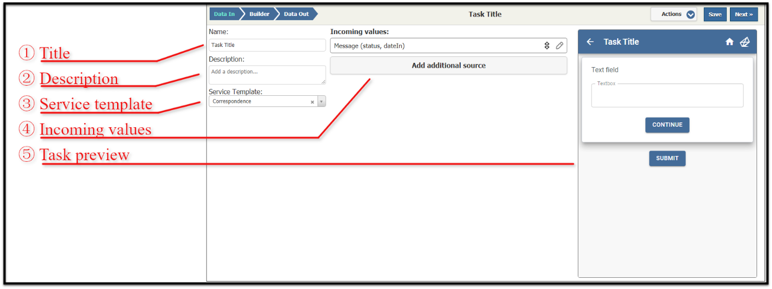Click the CONTINUE button in preview
Image resolution: width=772 pixels, height=289 pixels.
[667, 125]
